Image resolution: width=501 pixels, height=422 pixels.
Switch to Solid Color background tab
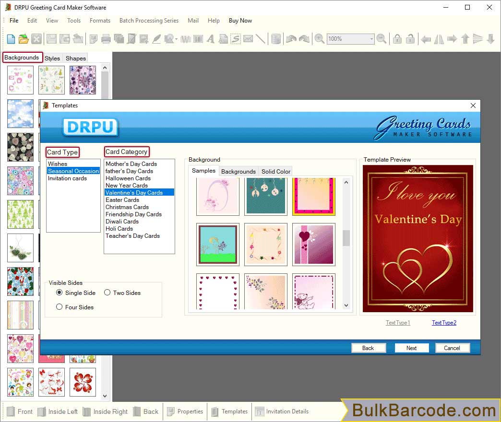click(276, 171)
